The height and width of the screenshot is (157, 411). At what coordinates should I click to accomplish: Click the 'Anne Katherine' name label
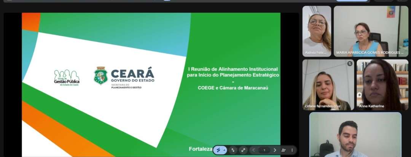(x=372, y=106)
